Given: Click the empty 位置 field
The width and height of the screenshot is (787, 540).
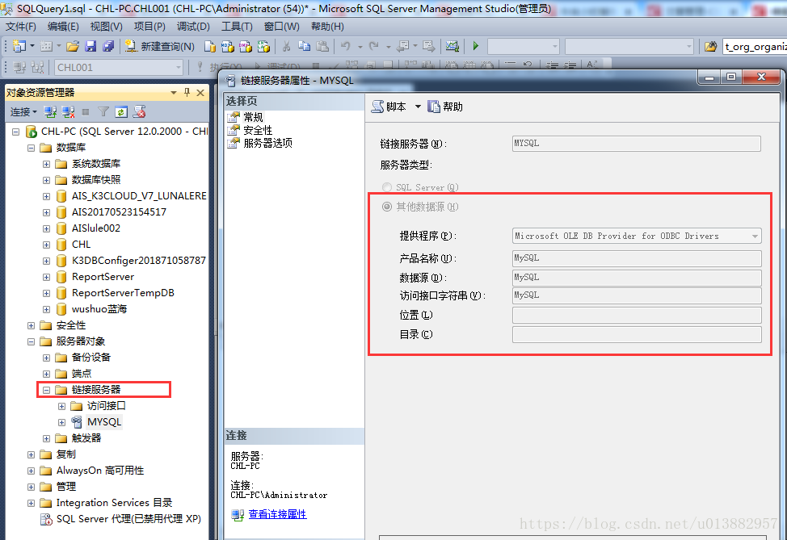Looking at the screenshot, I should click(x=637, y=315).
